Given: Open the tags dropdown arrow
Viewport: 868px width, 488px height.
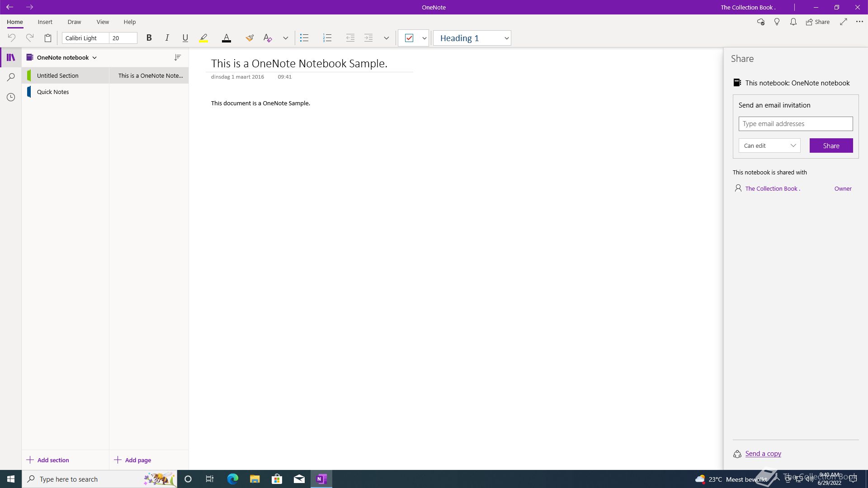Looking at the screenshot, I should [x=424, y=38].
